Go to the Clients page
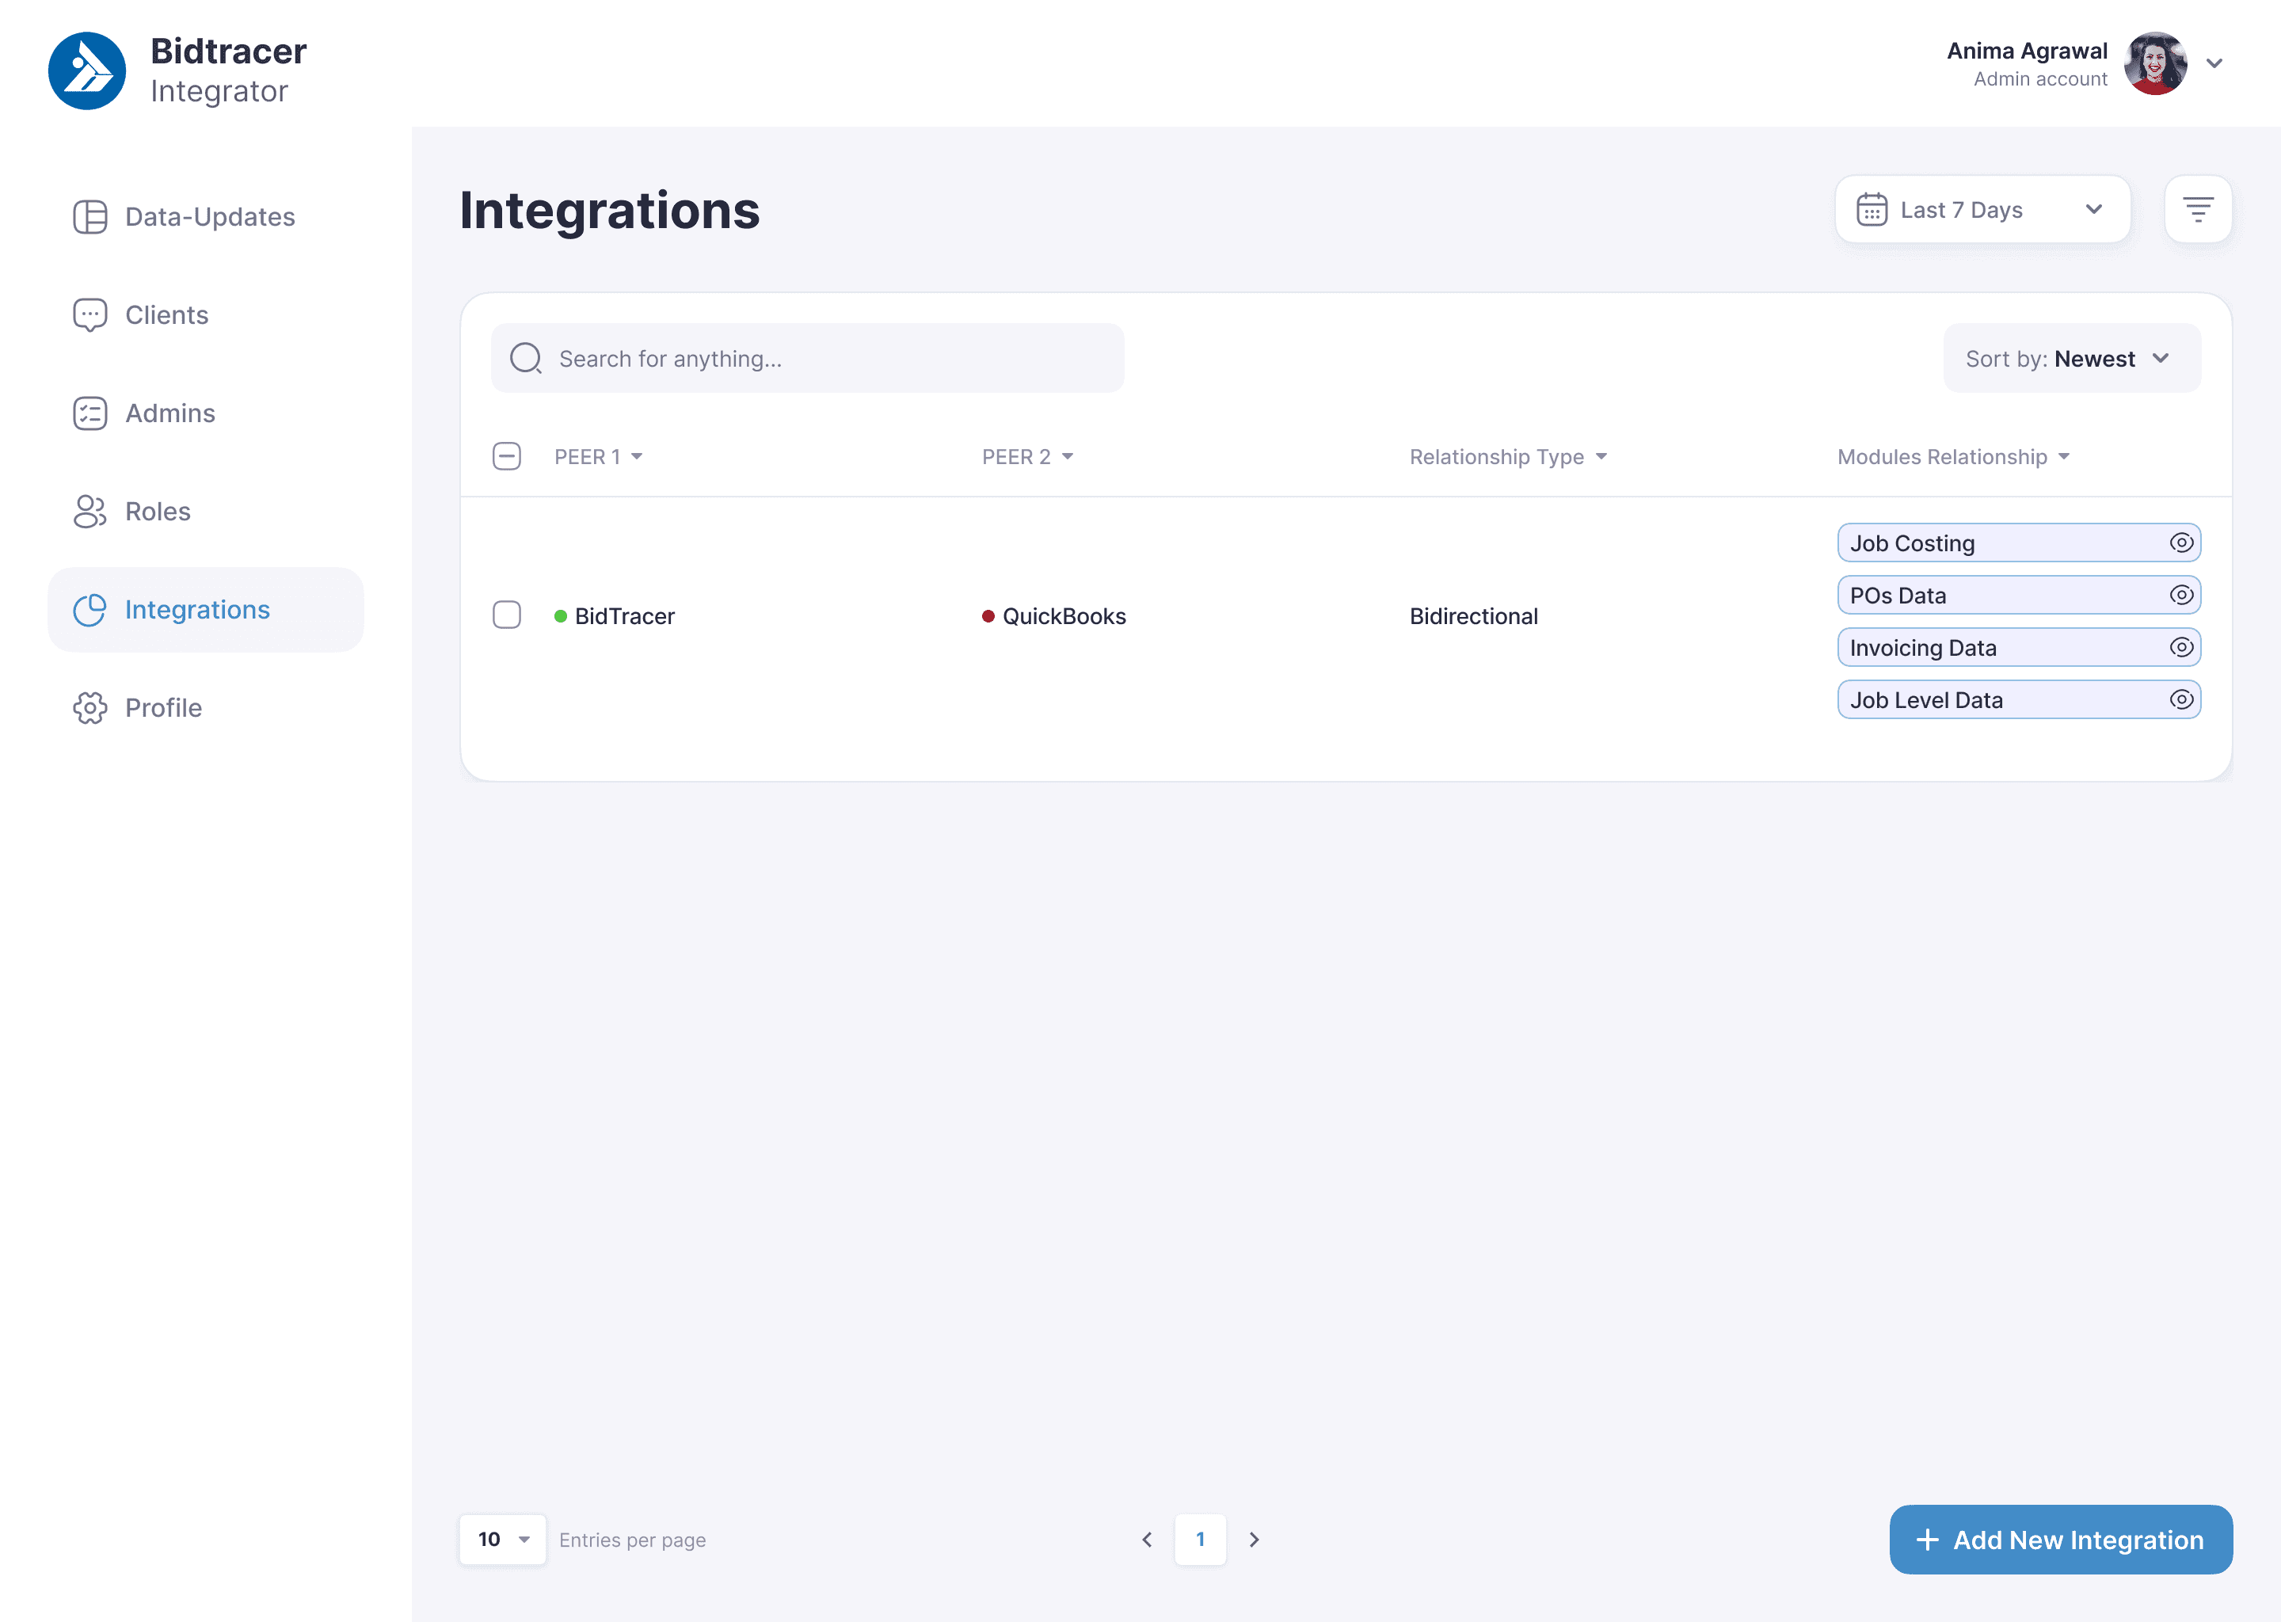2281x1622 pixels. tap(206, 314)
